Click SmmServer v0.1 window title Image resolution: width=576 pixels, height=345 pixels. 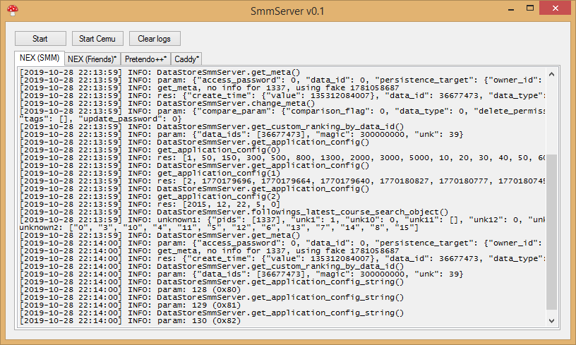(x=287, y=11)
